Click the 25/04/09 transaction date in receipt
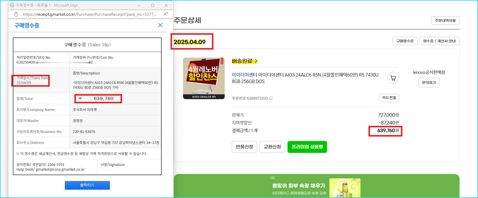The image size is (478, 198). coord(24,83)
